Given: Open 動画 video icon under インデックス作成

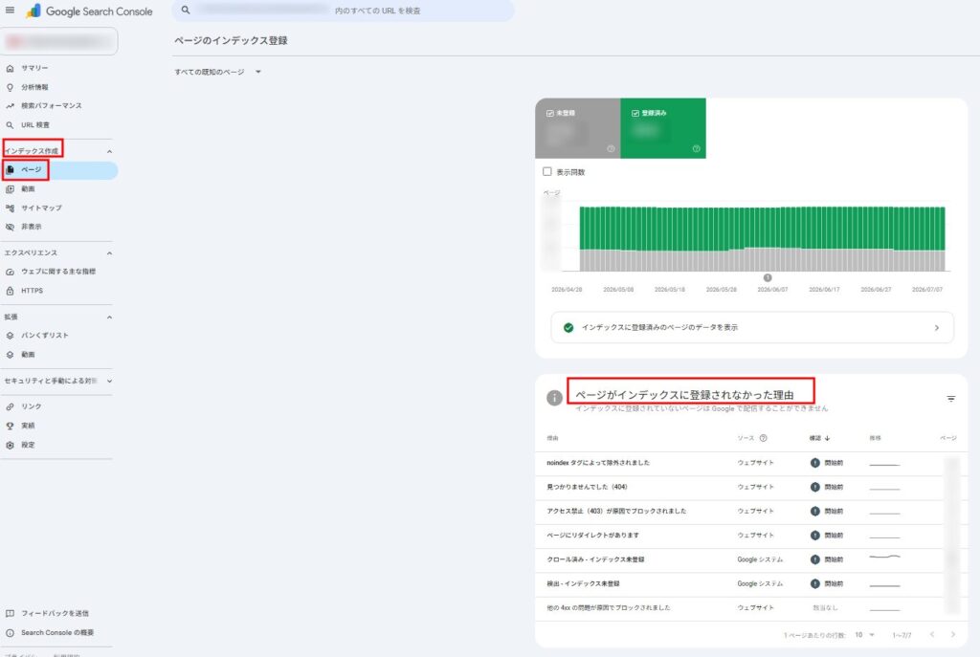Looking at the screenshot, I should (10, 188).
